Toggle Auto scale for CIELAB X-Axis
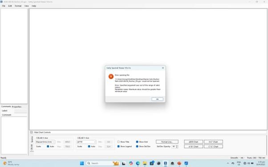This screenshot has width=268, height=167. click(x=48, y=147)
